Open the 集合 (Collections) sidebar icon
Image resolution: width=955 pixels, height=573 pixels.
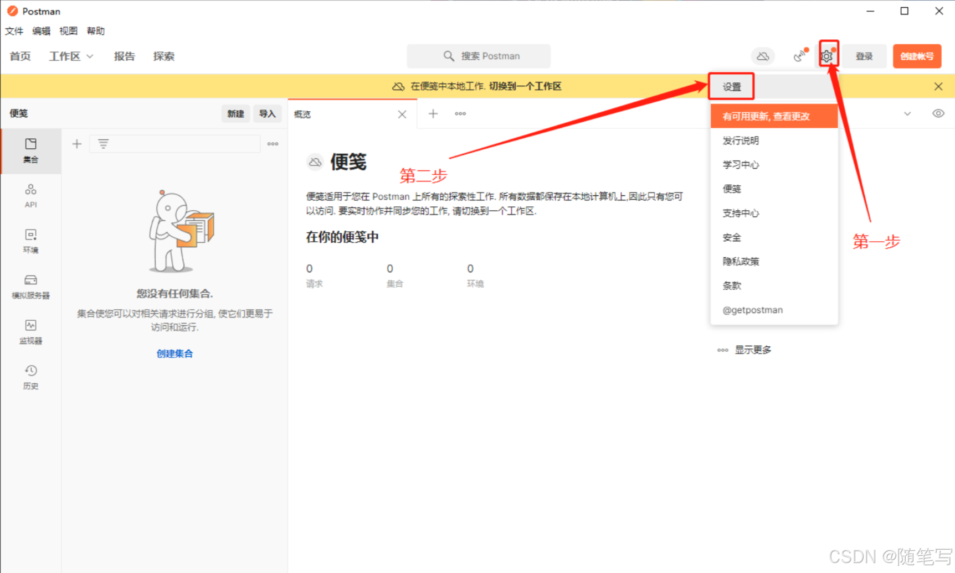pos(31,150)
